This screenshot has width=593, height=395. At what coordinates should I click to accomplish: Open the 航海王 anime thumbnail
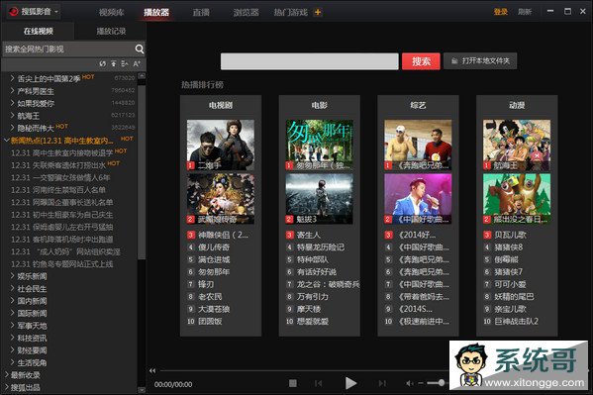coord(517,145)
